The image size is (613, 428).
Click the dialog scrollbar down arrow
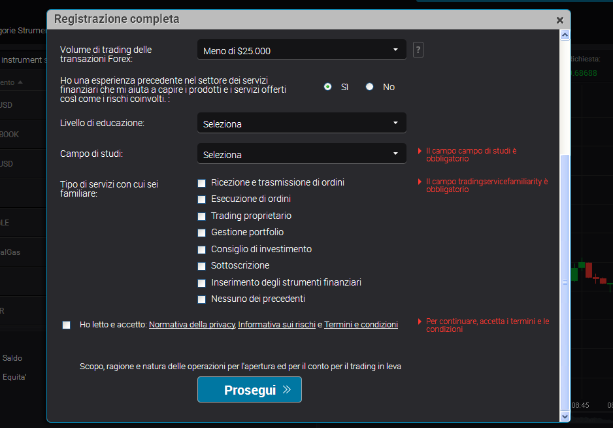pyautogui.click(x=565, y=417)
